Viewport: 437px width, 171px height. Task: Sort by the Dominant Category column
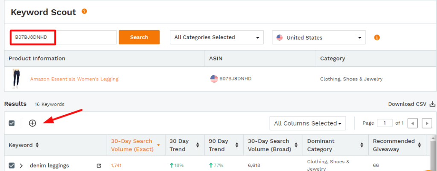coord(362,145)
